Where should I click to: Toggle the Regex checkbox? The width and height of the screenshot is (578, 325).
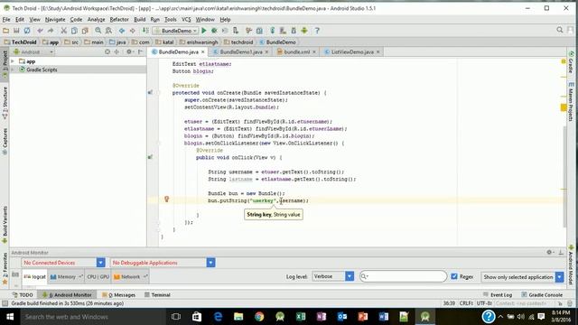click(454, 276)
